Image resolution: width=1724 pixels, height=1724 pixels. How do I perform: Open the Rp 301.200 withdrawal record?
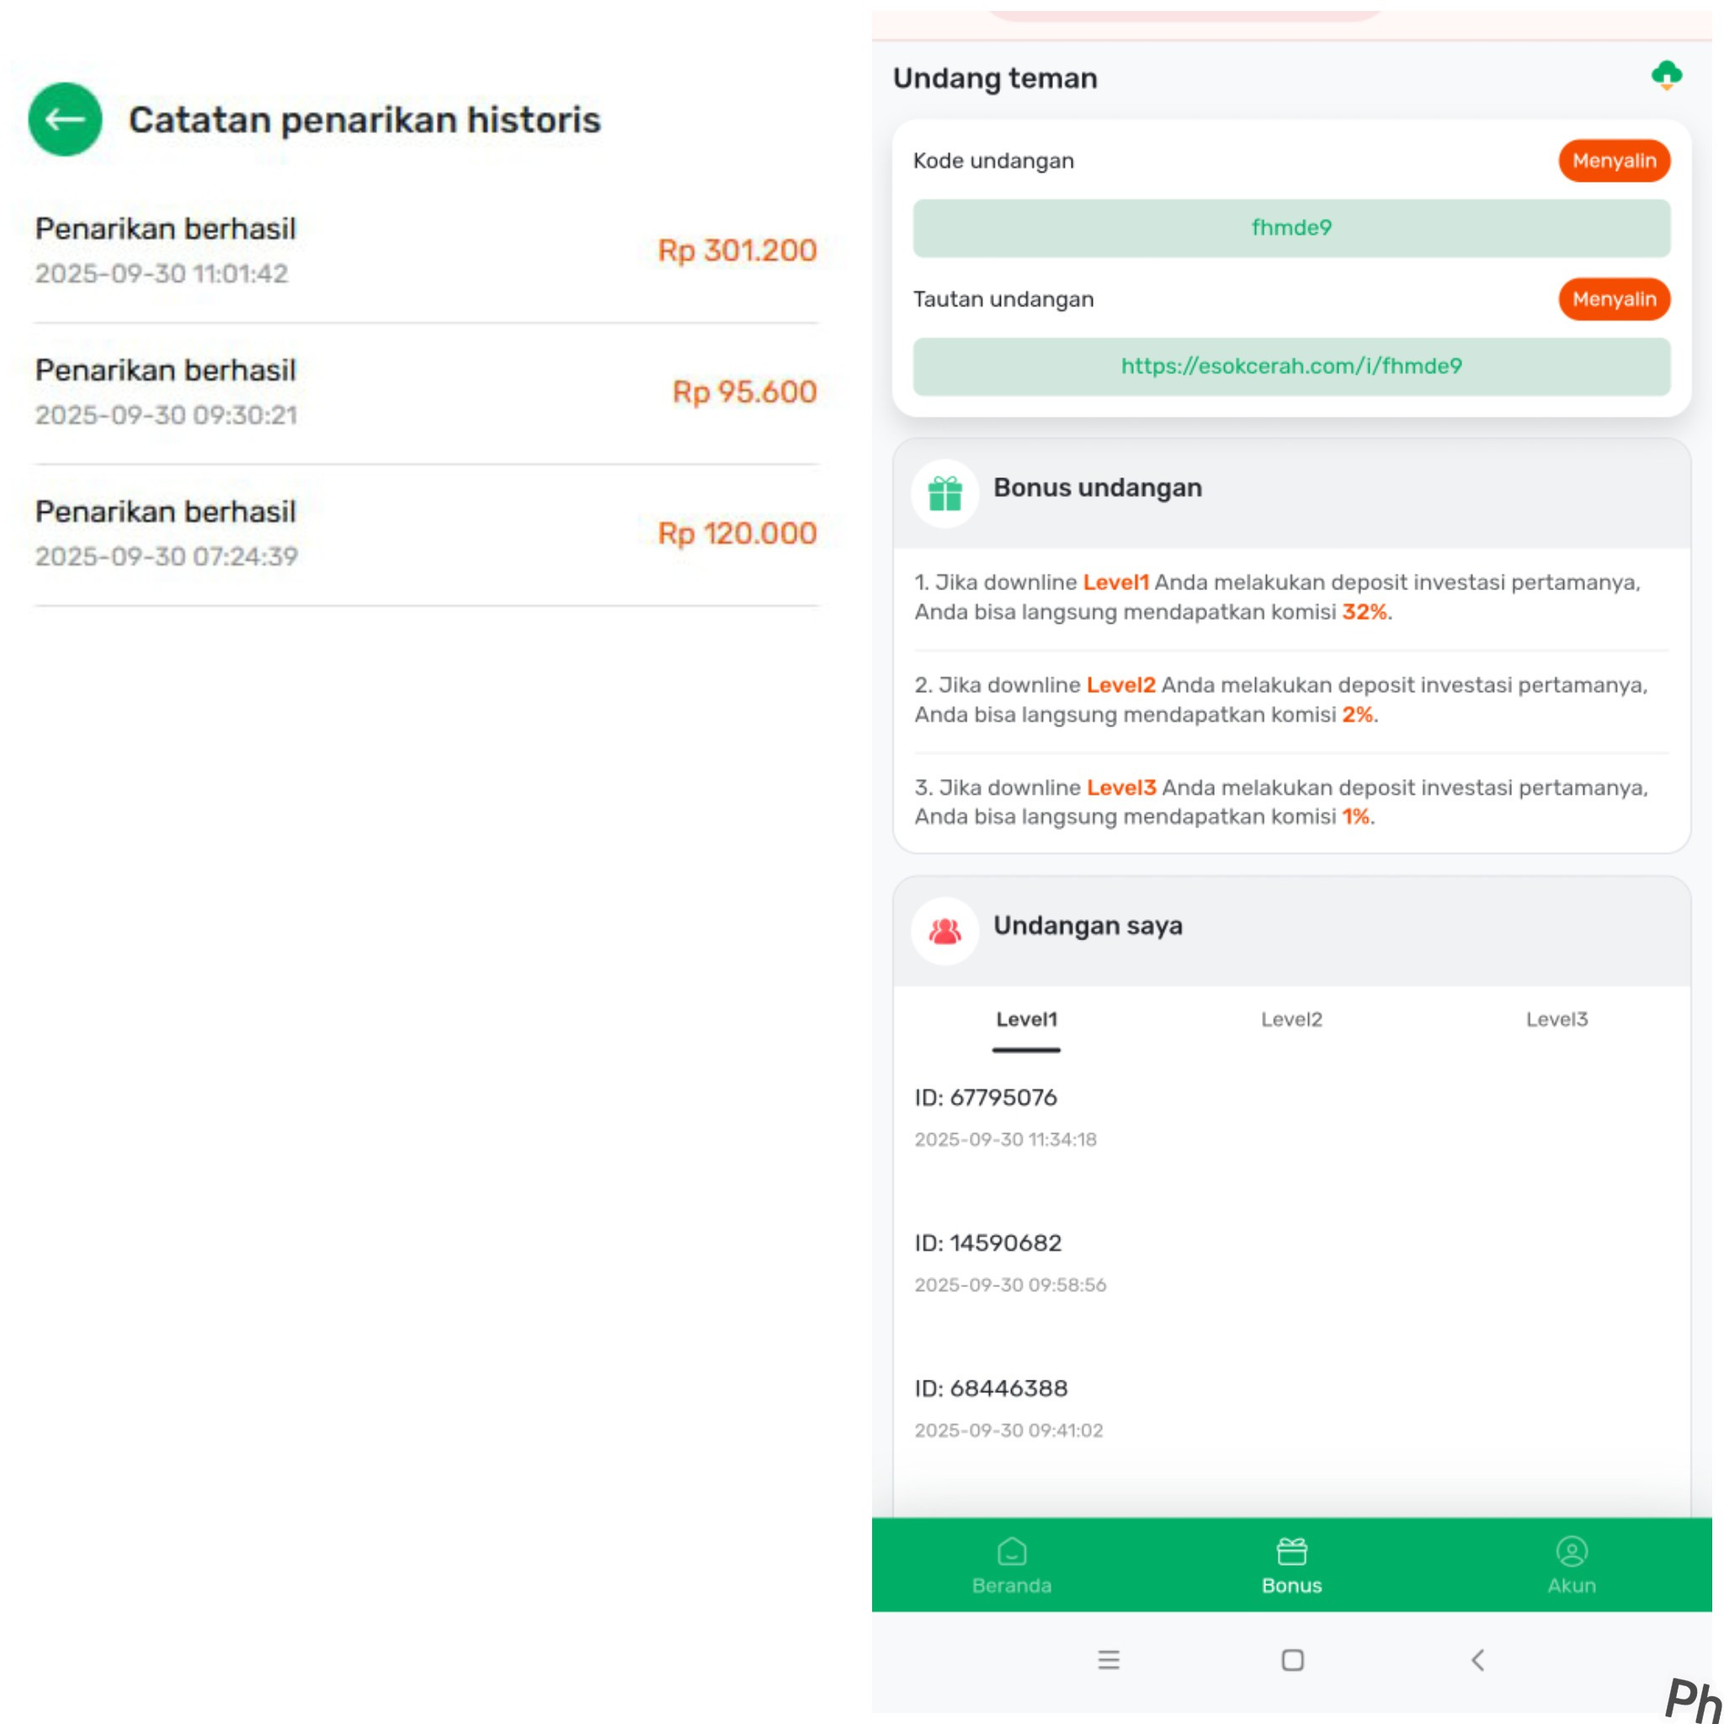tap(426, 251)
